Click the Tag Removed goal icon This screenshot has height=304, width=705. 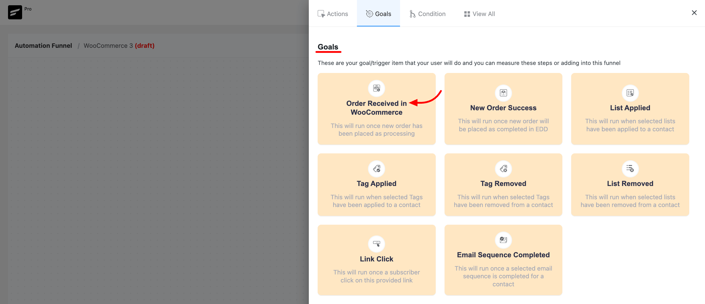click(x=503, y=168)
